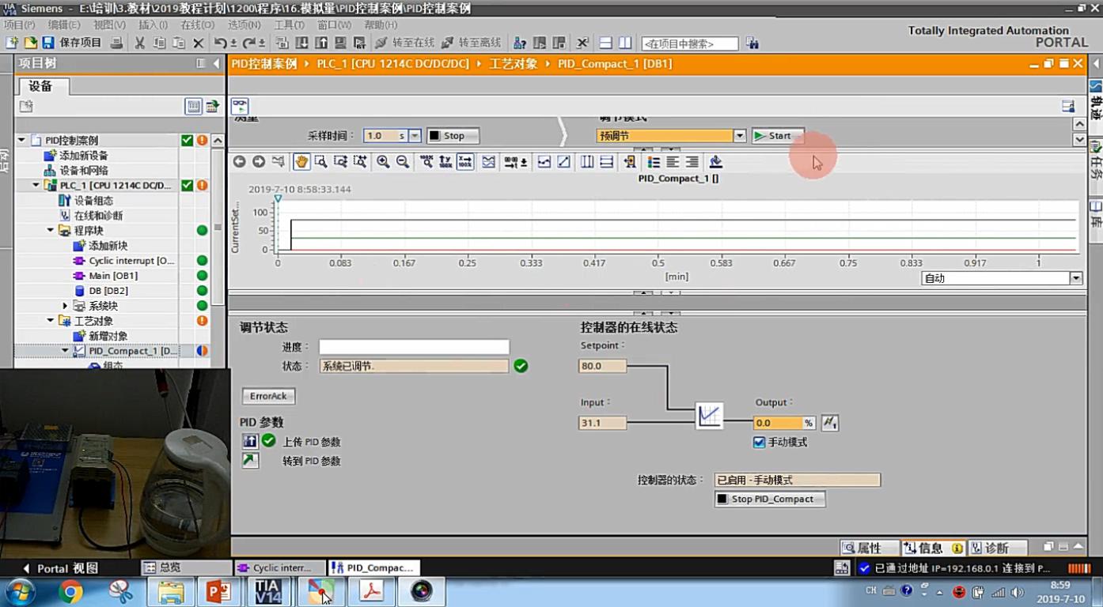Click the manual output value icon beside Output

pos(829,423)
